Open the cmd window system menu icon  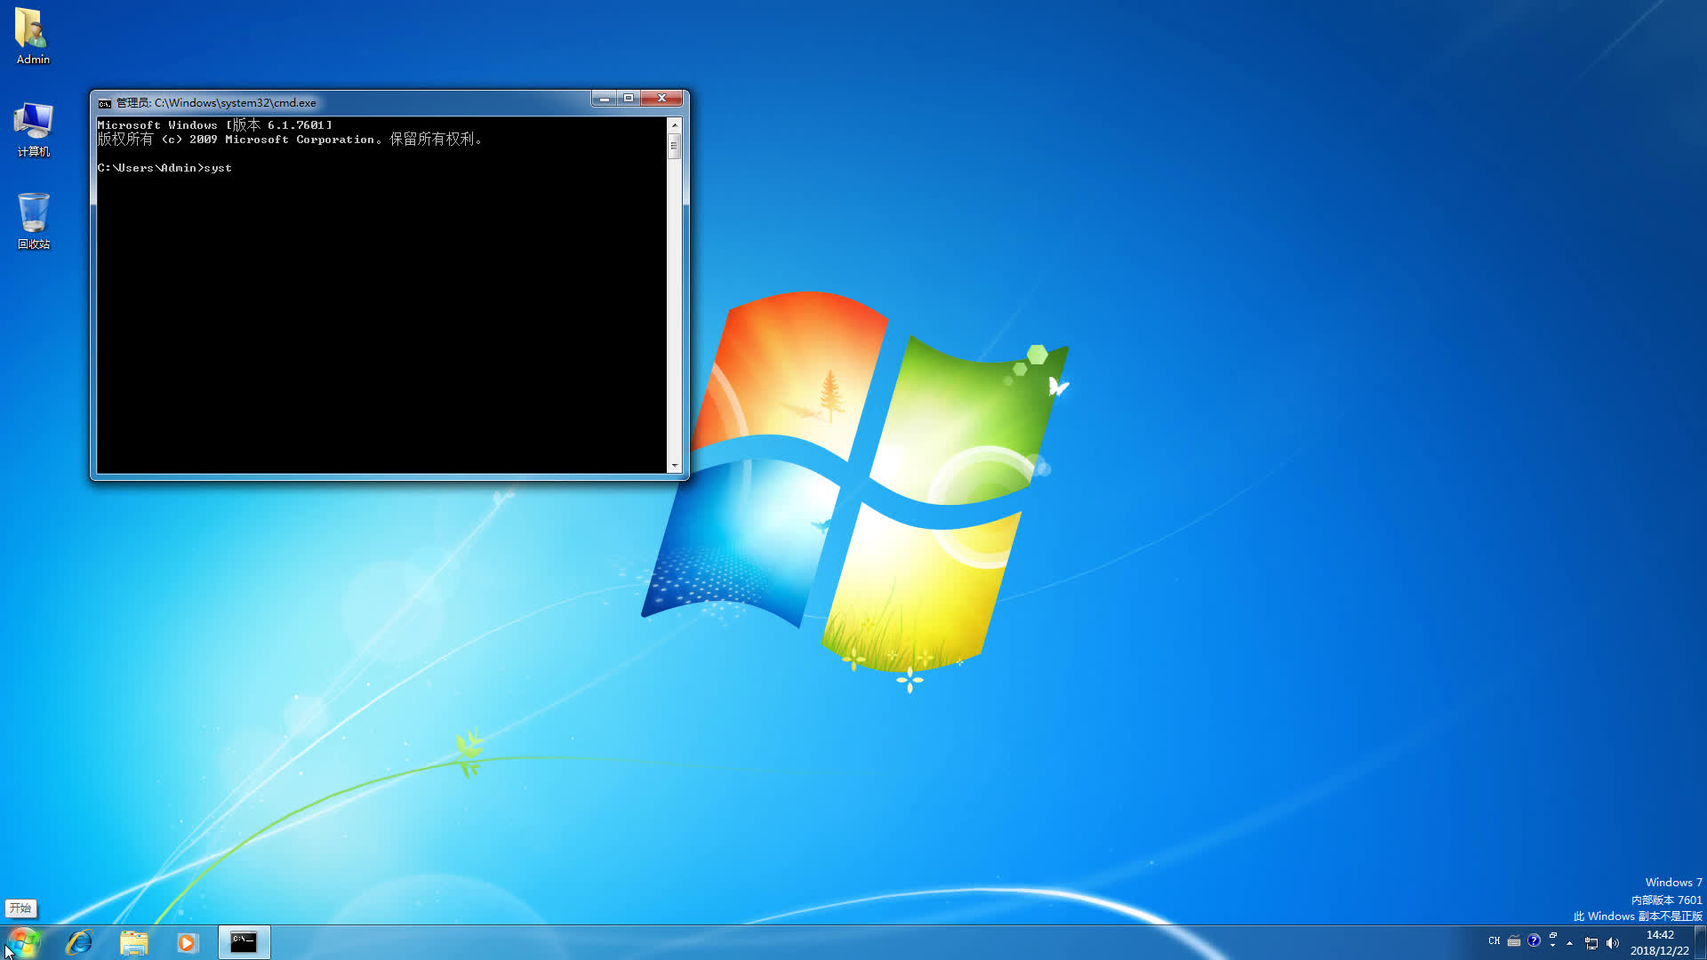(x=105, y=103)
